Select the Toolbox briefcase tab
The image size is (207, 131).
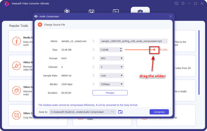click(140, 11)
